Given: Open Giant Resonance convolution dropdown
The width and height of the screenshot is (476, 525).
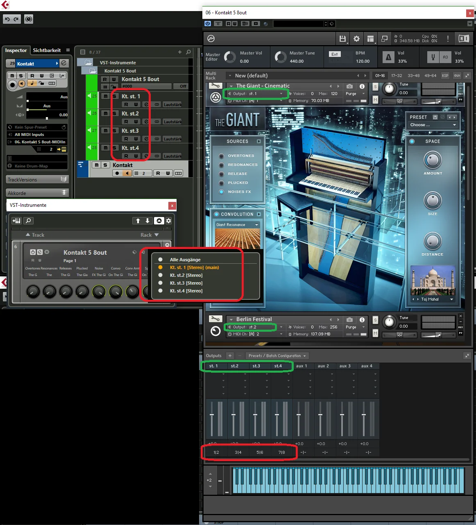Looking at the screenshot, I should click(238, 225).
